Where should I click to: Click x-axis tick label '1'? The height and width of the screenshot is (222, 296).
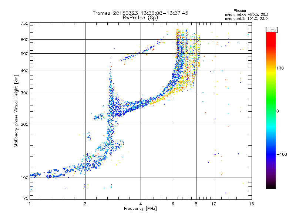click(x=30, y=204)
